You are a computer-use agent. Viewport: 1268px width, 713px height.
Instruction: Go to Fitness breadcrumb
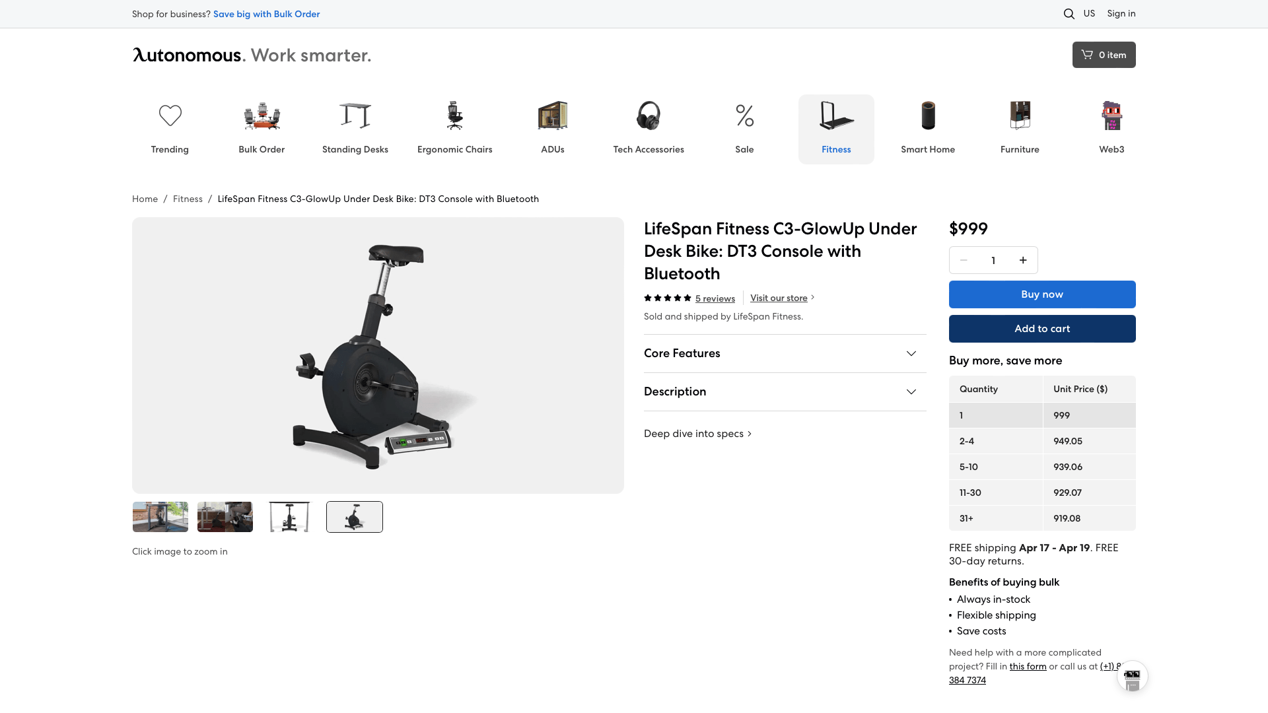click(x=188, y=199)
